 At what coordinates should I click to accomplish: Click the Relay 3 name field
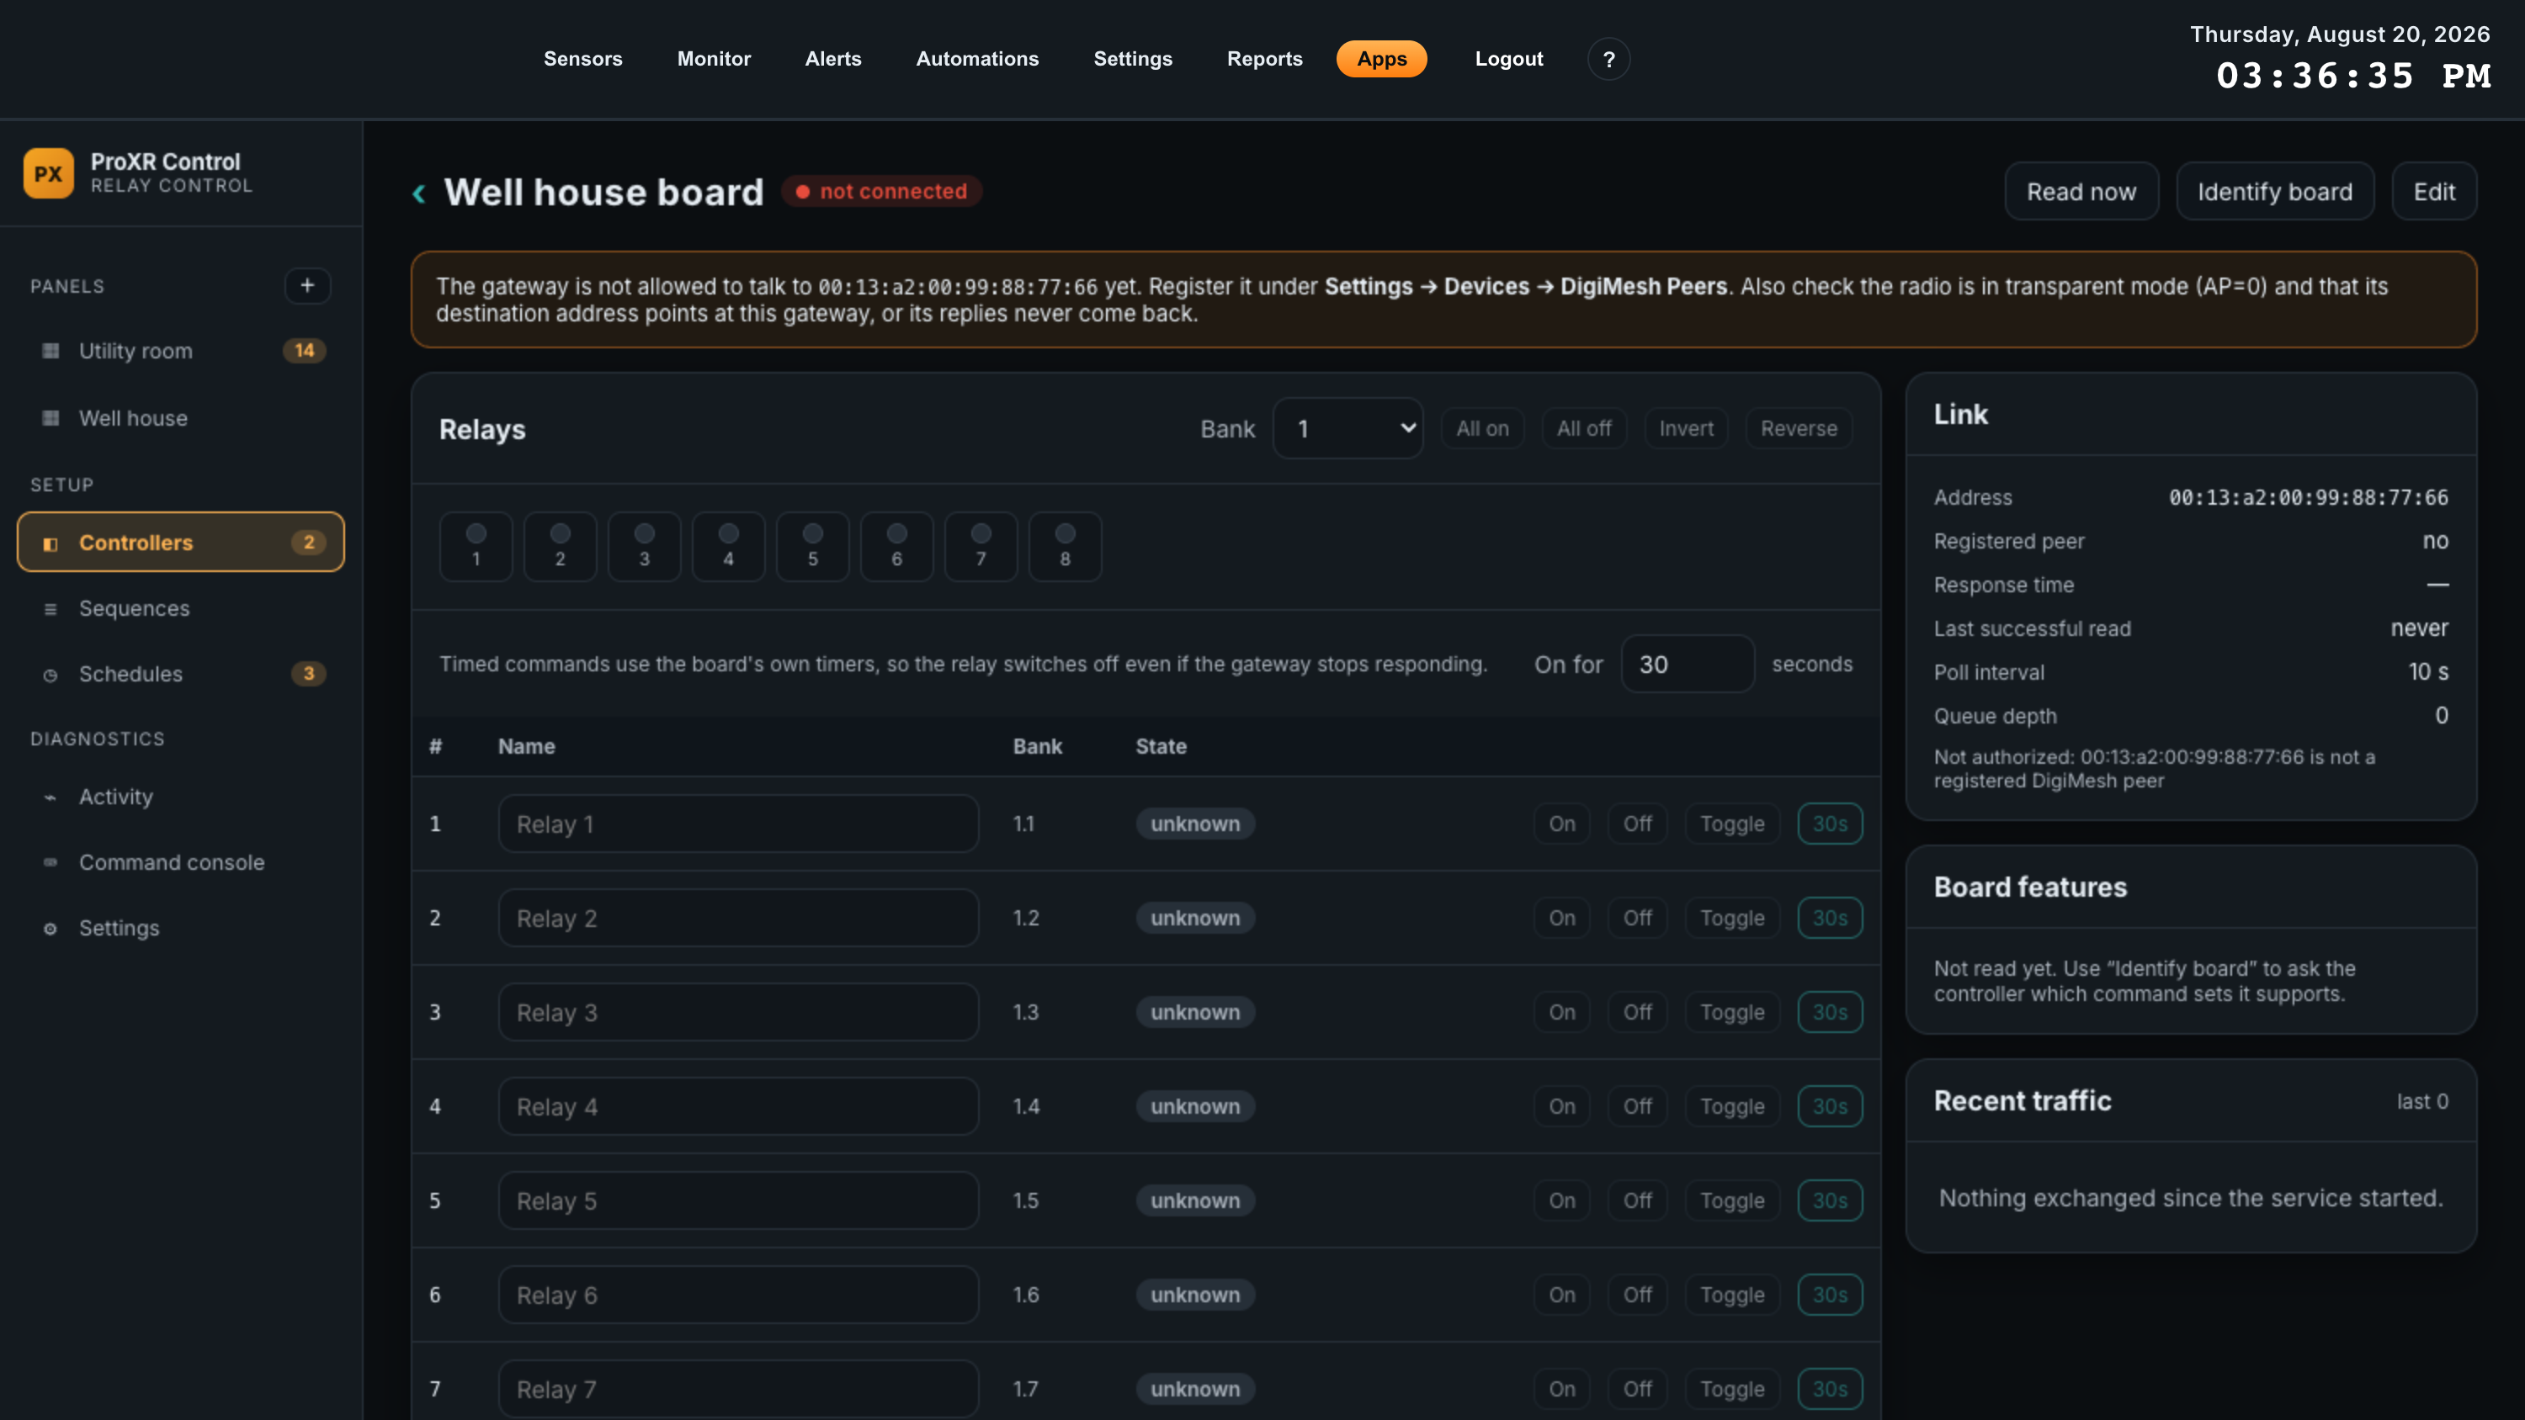point(738,1012)
